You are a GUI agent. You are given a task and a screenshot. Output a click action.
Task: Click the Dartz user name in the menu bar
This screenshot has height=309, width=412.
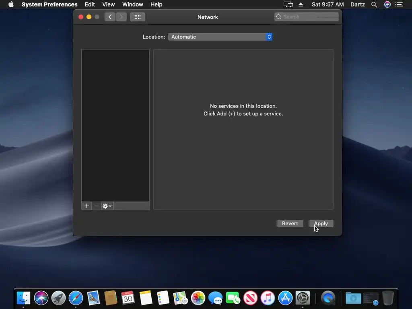click(357, 4)
